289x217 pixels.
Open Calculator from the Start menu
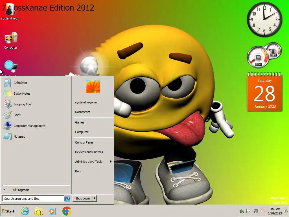point(36,83)
